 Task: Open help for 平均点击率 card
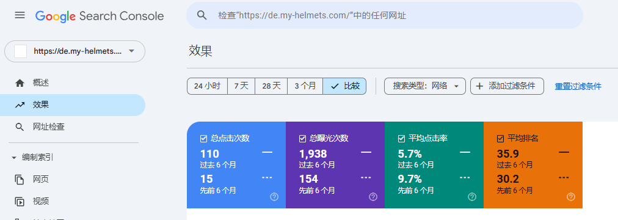click(x=472, y=197)
